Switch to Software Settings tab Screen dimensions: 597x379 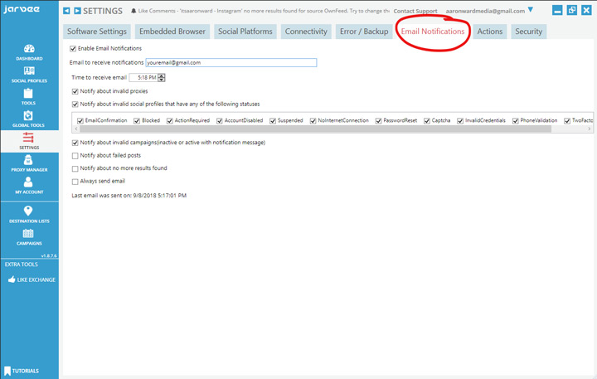[x=97, y=32]
